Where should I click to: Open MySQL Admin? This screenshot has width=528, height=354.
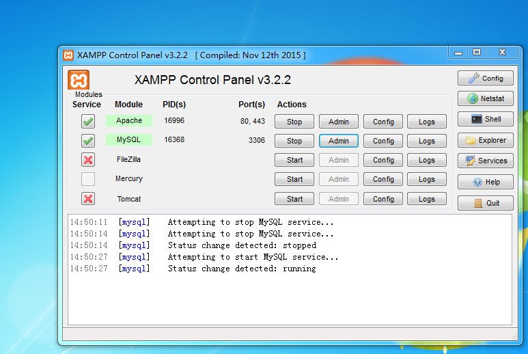338,141
